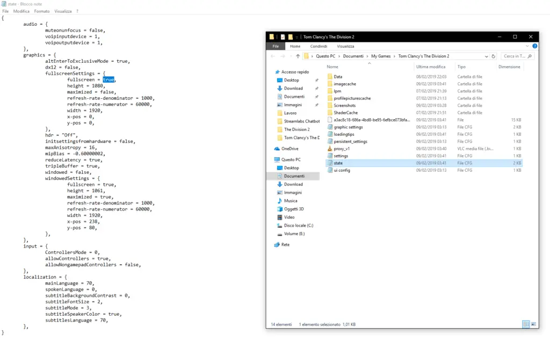The height and width of the screenshot is (342, 550).
Task: Open pinned Download under Accesso rapido
Action: [293, 89]
